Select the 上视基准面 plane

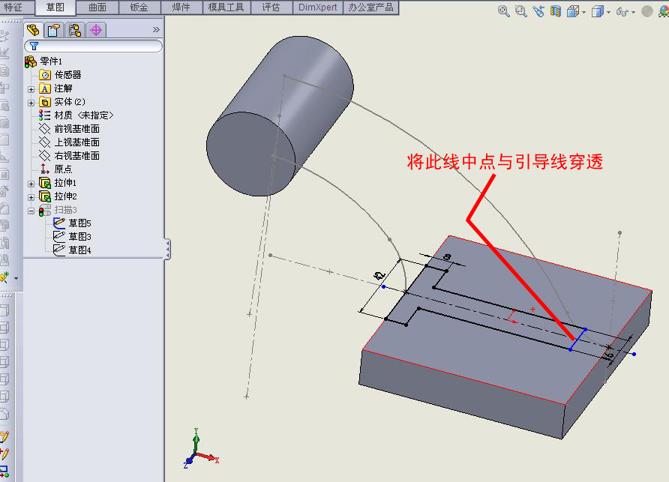[69, 142]
